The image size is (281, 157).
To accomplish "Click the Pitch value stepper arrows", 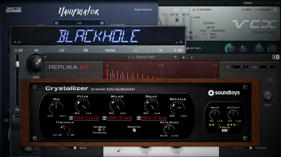I will 71,118.
